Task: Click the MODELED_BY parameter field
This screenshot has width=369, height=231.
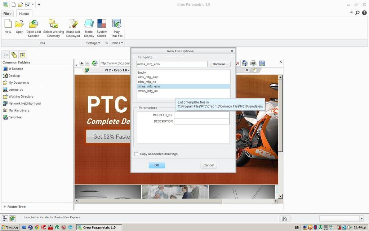Action: point(201,115)
